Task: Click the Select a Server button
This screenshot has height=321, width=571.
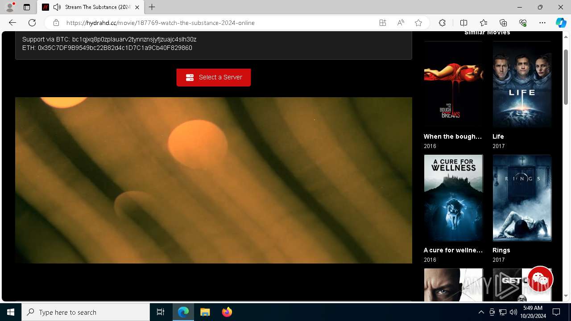Action: [214, 78]
